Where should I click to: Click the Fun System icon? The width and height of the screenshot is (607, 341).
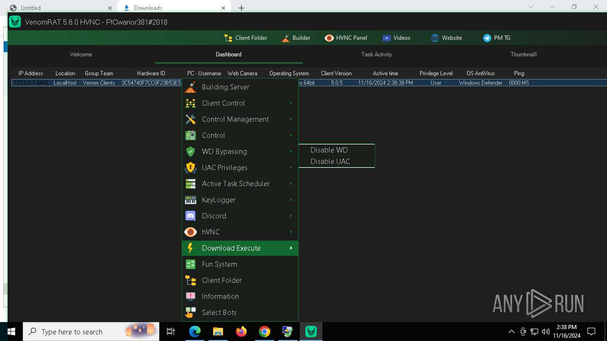(190, 264)
